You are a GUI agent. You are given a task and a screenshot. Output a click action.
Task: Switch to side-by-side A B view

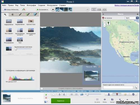tap(99, 10)
